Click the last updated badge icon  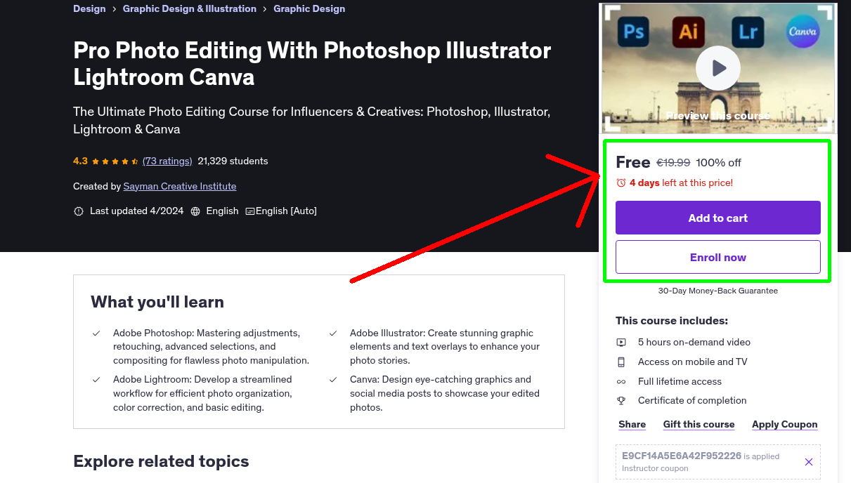79,211
